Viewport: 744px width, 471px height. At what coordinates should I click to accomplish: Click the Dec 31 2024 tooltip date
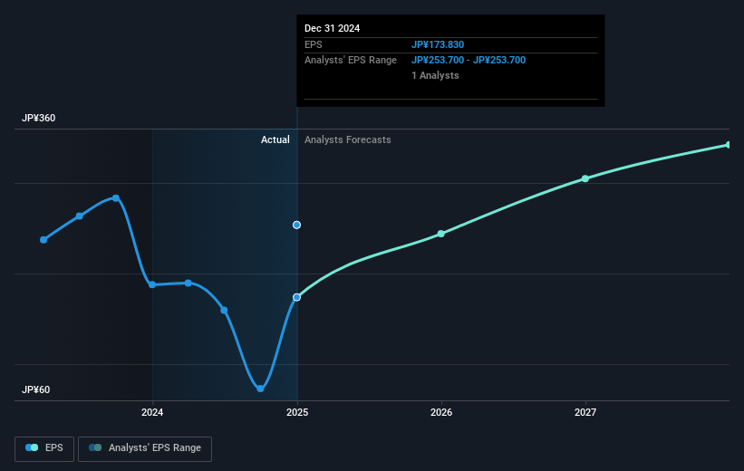pos(333,28)
